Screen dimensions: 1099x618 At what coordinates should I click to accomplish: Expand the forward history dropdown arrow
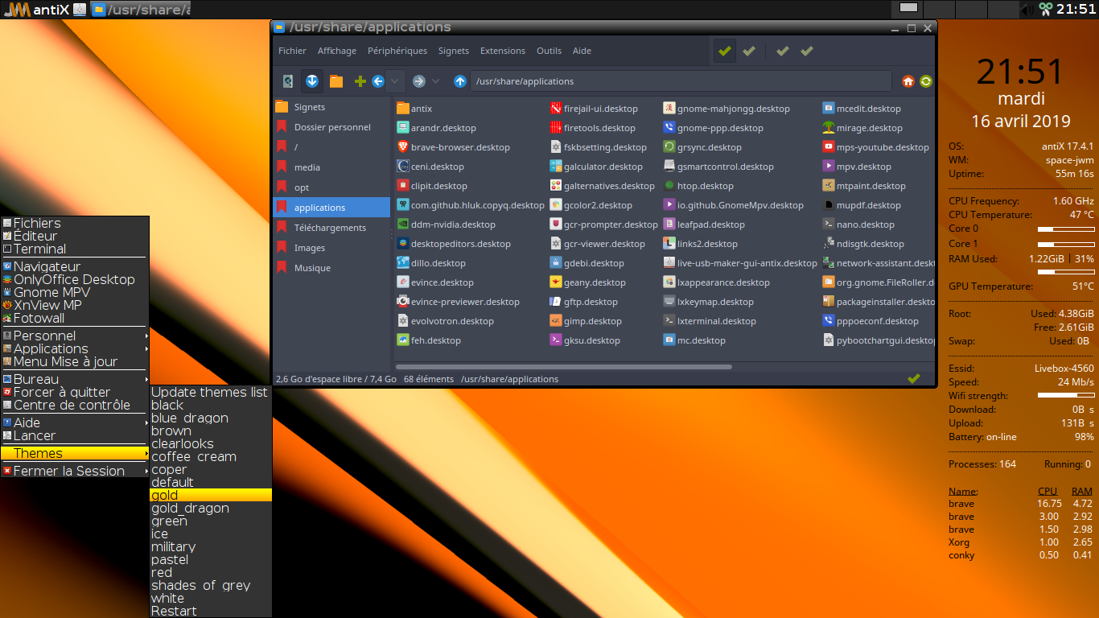pyautogui.click(x=436, y=81)
